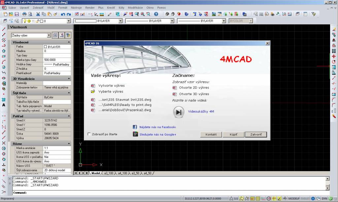Undo the last action

tap(63, 14)
